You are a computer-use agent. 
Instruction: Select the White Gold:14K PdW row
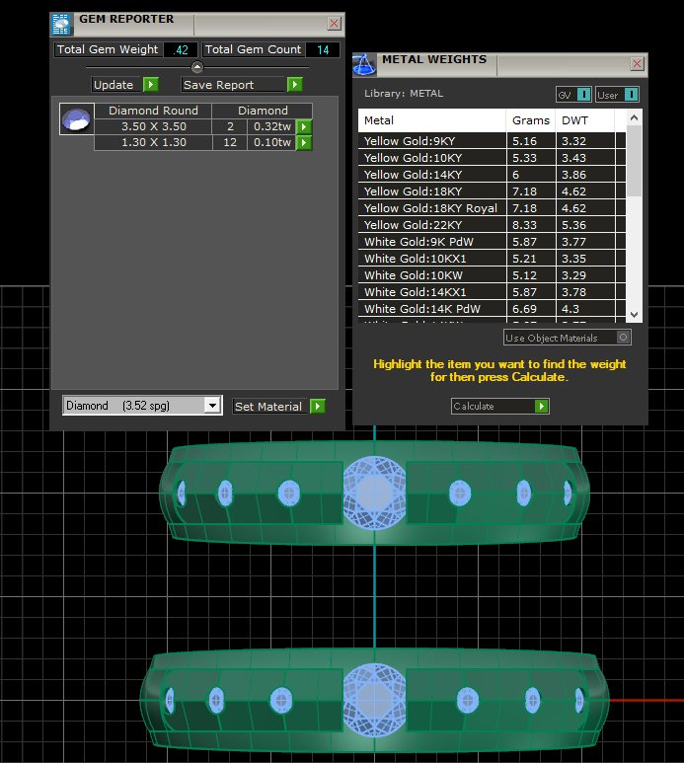(492, 309)
